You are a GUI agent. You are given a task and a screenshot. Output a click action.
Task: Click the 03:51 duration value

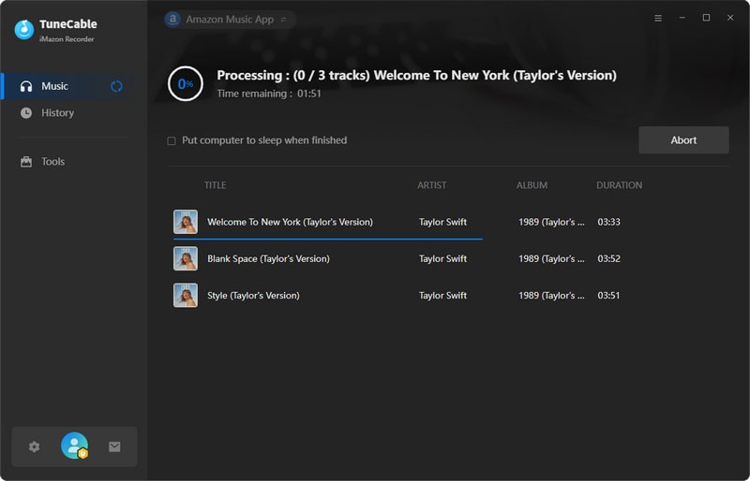point(608,296)
